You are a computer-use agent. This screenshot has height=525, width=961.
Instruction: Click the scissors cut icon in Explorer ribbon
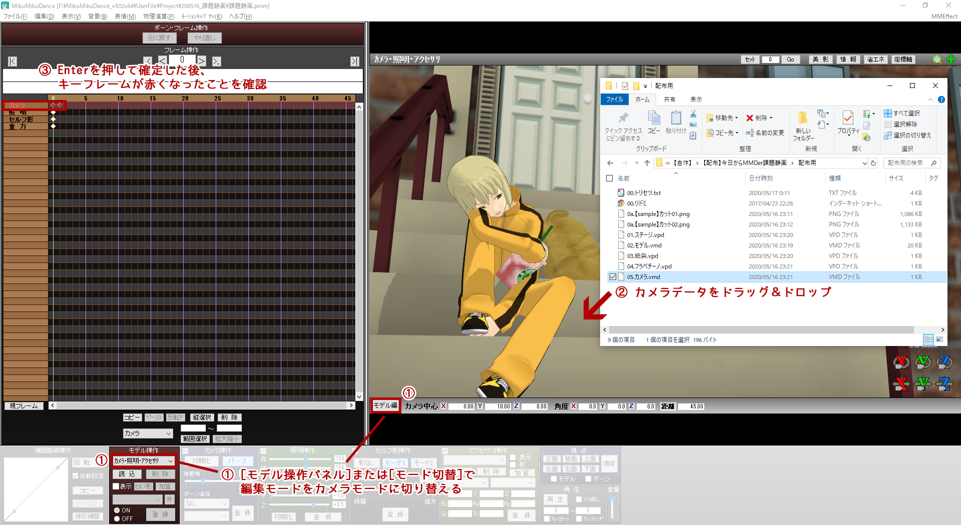click(693, 114)
